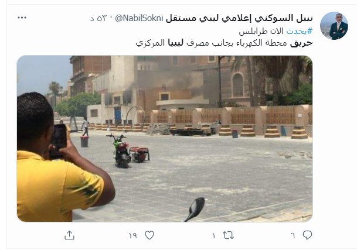Image resolution: width=357 pixels, height=250 pixels.
Task: Click the like count number ١٩
Action: coord(133,236)
